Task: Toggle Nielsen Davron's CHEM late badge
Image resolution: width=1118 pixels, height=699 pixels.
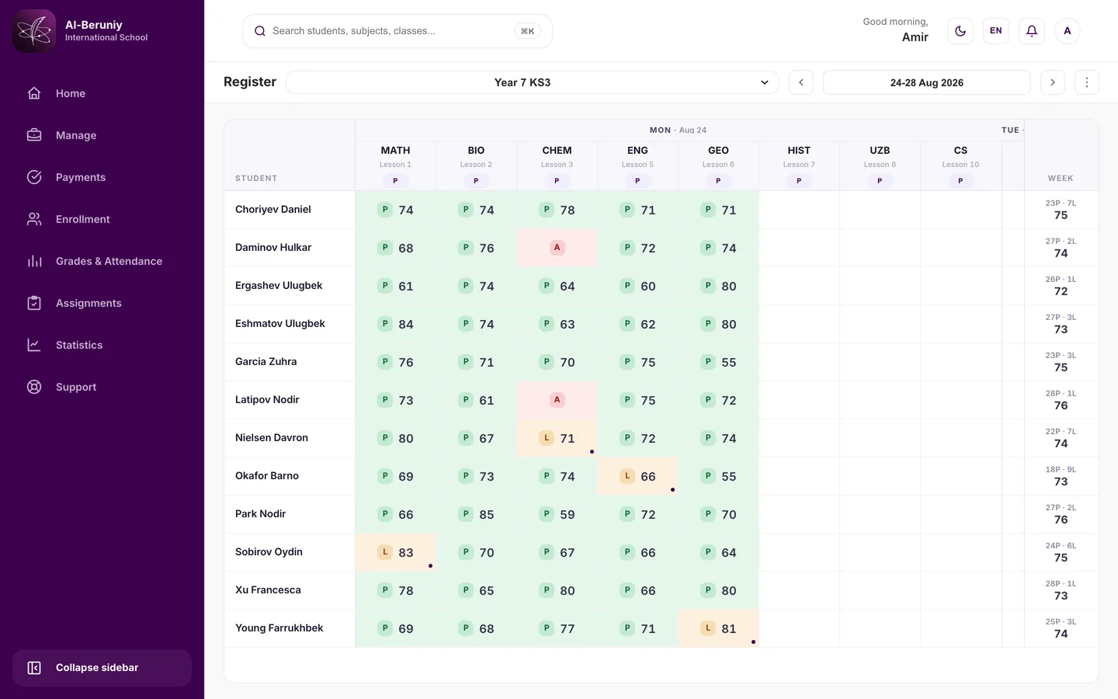Action: (547, 438)
